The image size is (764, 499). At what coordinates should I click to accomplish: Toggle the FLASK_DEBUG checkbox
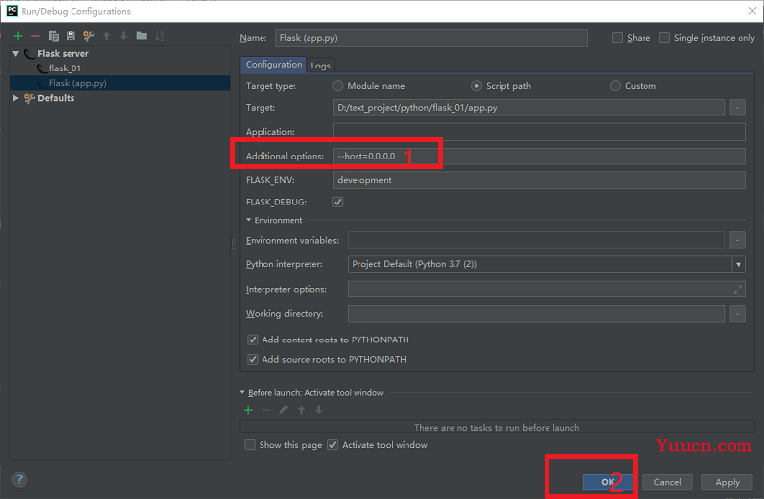coord(337,202)
